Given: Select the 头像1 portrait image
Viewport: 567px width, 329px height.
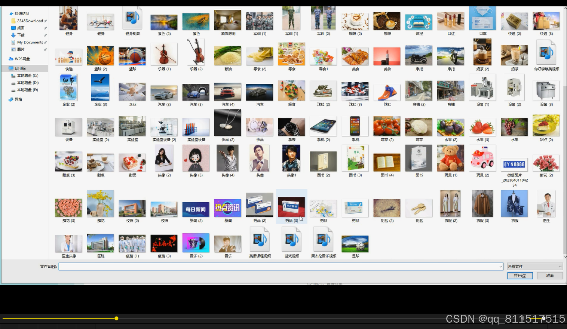Looking at the screenshot, I should [291, 159].
